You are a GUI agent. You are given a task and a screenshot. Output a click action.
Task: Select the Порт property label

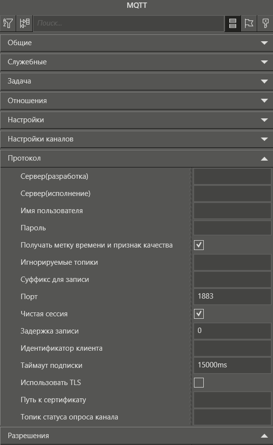29,297
